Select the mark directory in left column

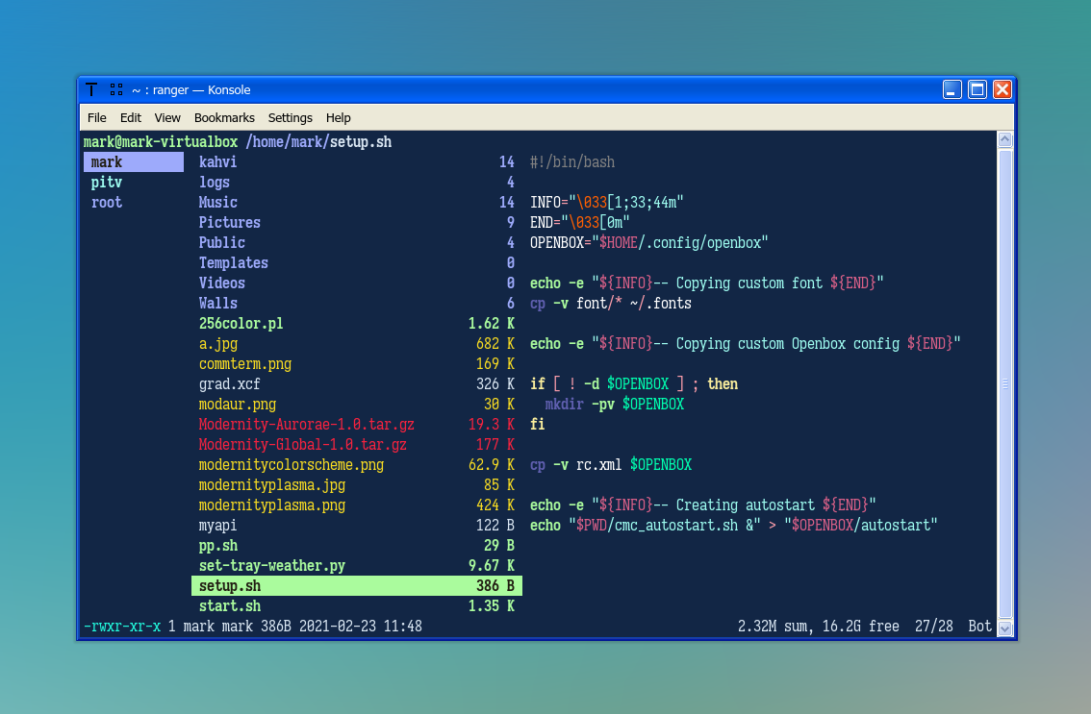click(134, 162)
